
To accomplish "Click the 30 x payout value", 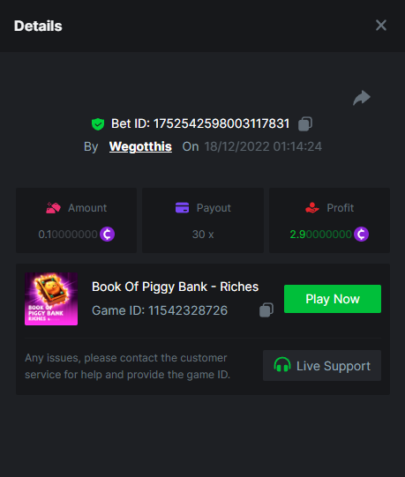I will click(203, 235).
